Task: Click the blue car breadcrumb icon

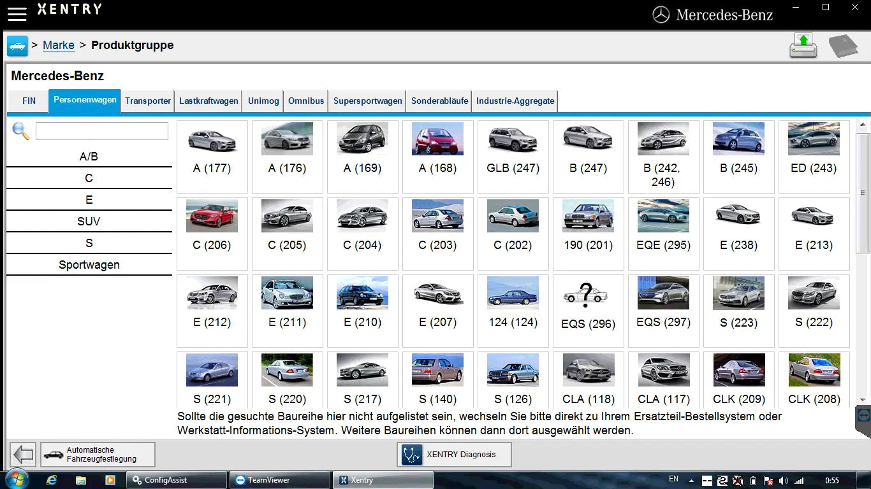Action: click(17, 45)
